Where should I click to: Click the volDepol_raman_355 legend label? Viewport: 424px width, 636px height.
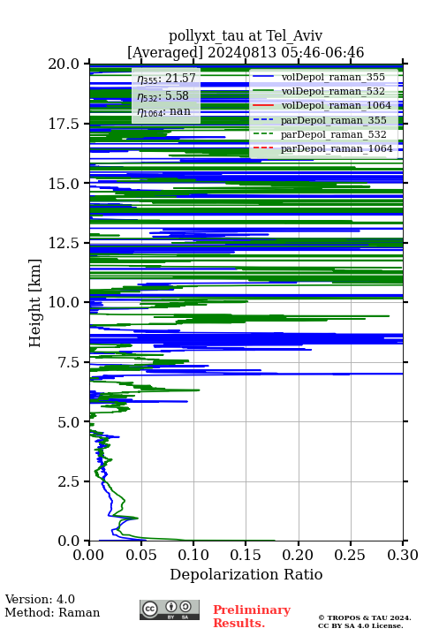333,77
